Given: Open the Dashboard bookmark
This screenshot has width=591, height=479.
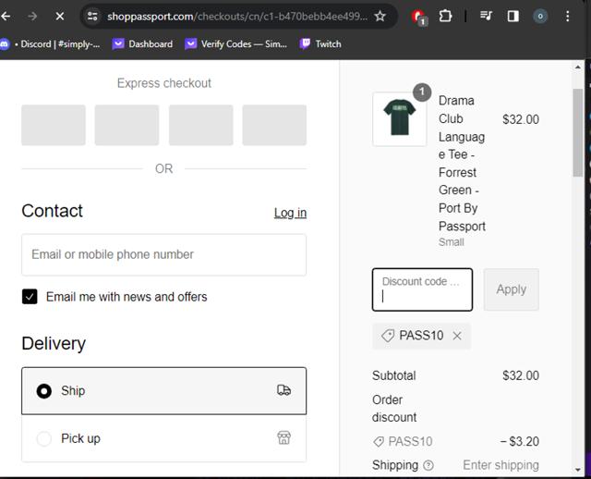Looking at the screenshot, I should pos(143,44).
